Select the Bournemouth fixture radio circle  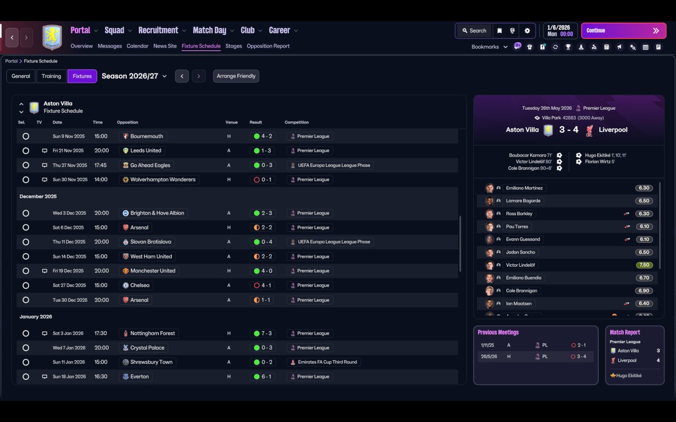pos(26,136)
